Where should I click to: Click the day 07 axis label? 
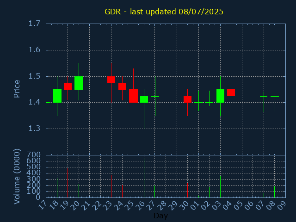click(x=260, y=205)
